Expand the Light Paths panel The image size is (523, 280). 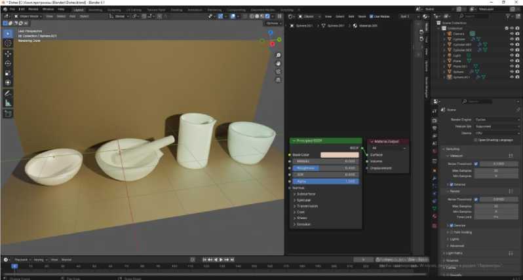point(454,252)
